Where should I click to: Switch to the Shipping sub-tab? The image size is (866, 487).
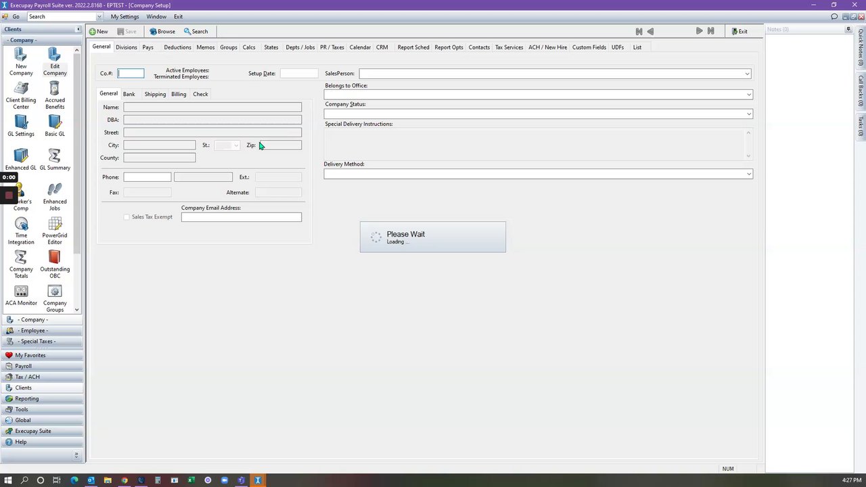[155, 94]
